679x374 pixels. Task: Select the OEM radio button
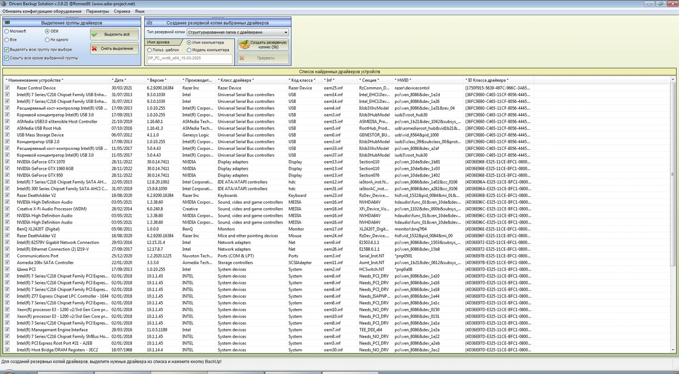[x=47, y=32]
